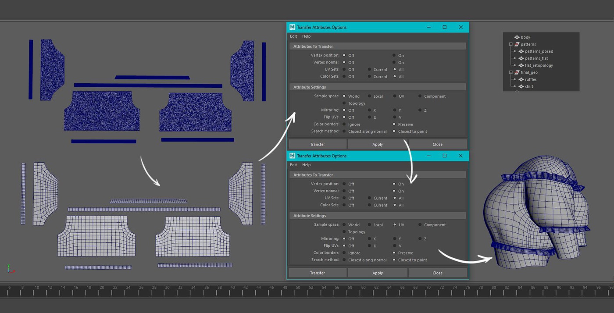The height and width of the screenshot is (313, 614).
Task: Open the Edit menu in upper dialog
Action: pos(293,36)
